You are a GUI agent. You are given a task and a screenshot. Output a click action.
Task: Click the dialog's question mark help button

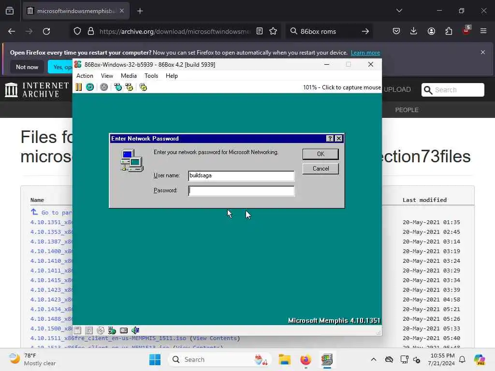click(x=330, y=139)
